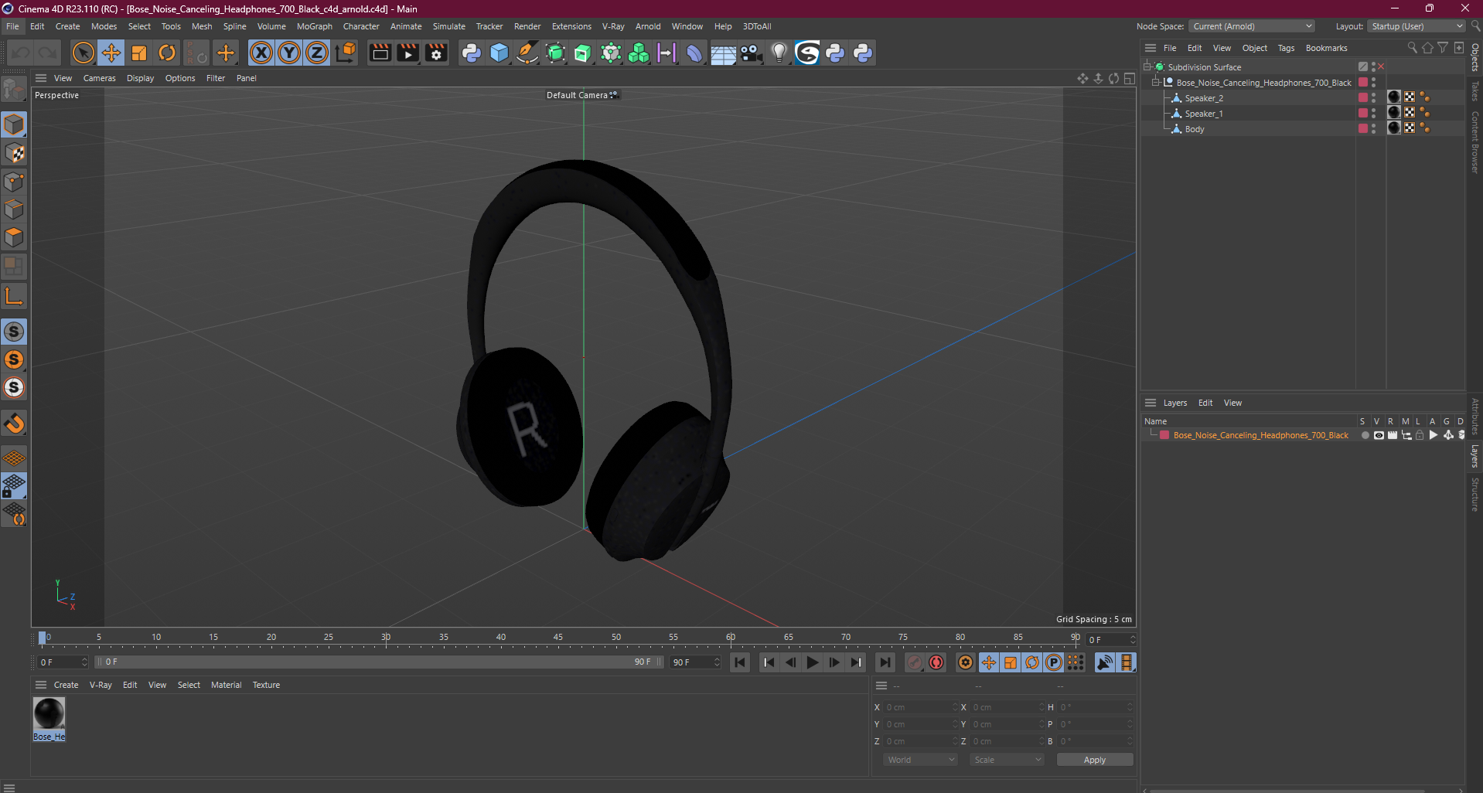The image size is (1483, 793).
Task: Collapse Bose_Noise_Canceling_Headphones_700_Black object node
Action: point(1156,83)
